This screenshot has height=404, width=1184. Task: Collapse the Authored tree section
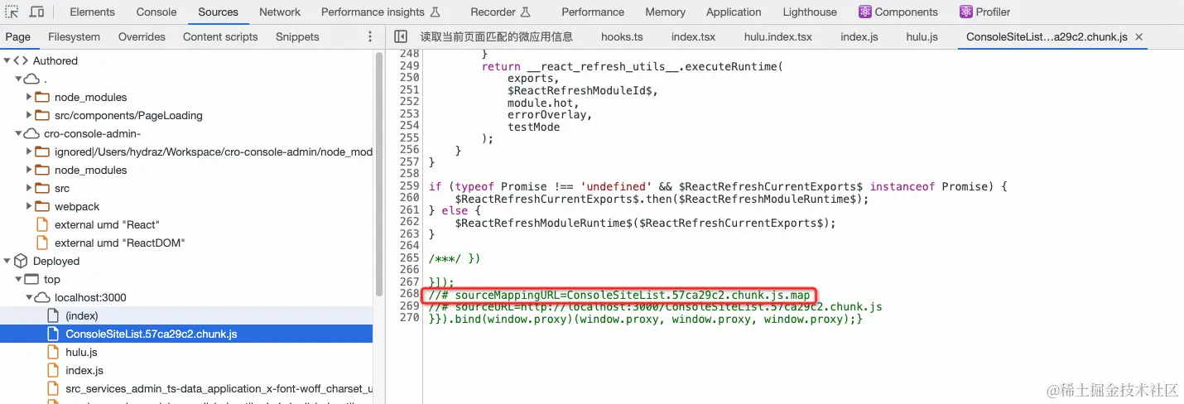pos(7,60)
